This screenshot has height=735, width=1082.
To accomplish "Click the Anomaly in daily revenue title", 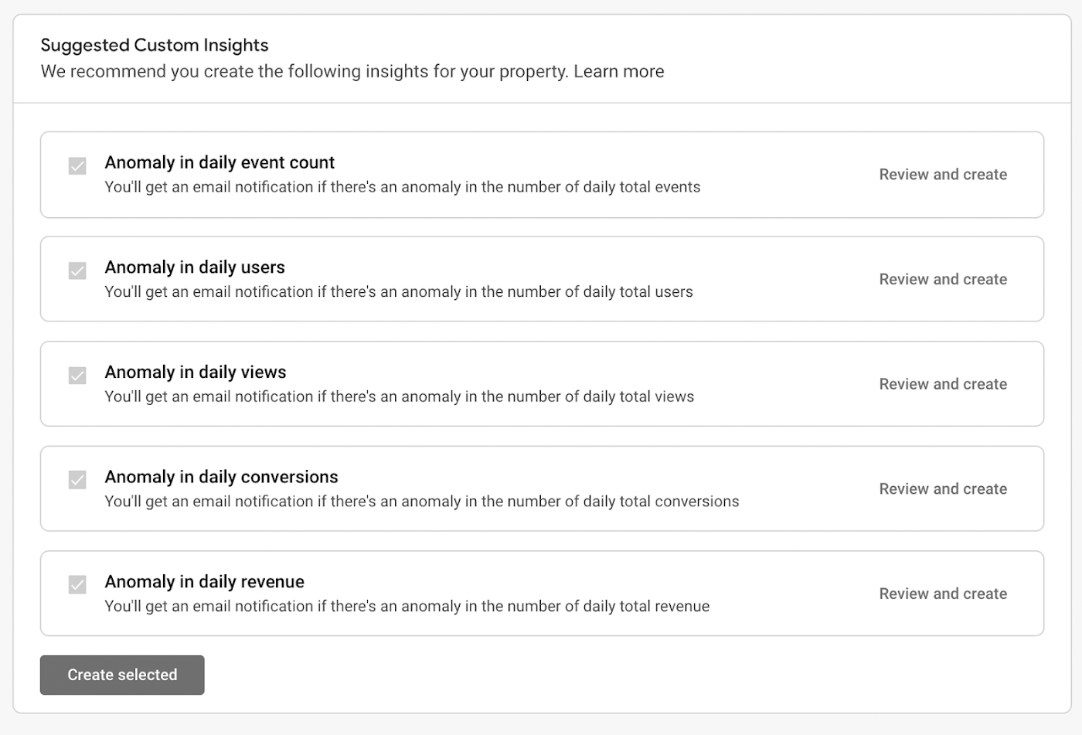I will click(205, 582).
